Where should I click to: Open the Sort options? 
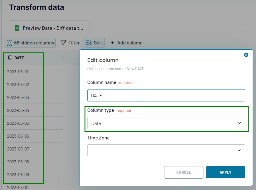click(x=94, y=43)
